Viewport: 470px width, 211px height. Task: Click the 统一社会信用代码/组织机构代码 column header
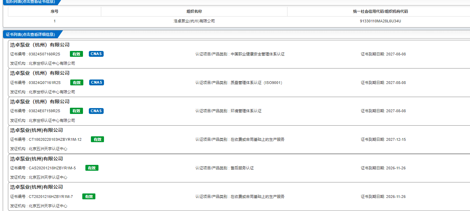coord(380,11)
